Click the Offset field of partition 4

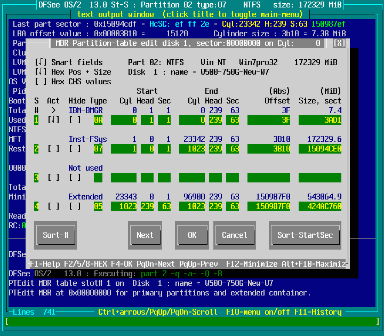pyautogui.click(x=269, y=206)
